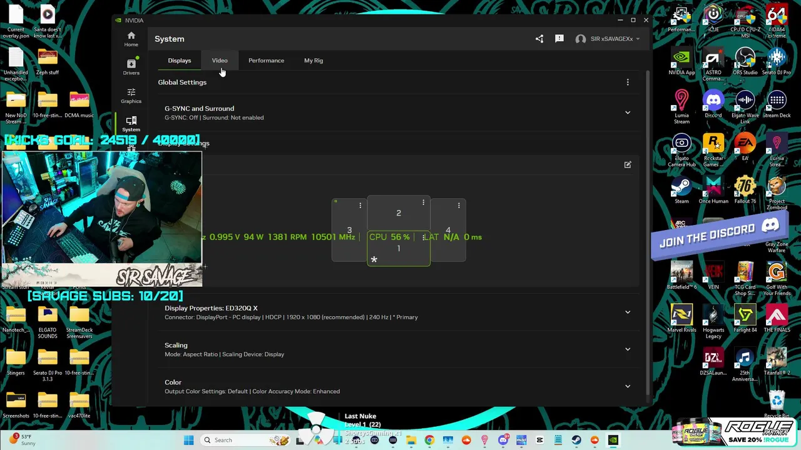801x450 pixels.
Task: Select the DCMA music desktop folder
Action: coord(79,105)
